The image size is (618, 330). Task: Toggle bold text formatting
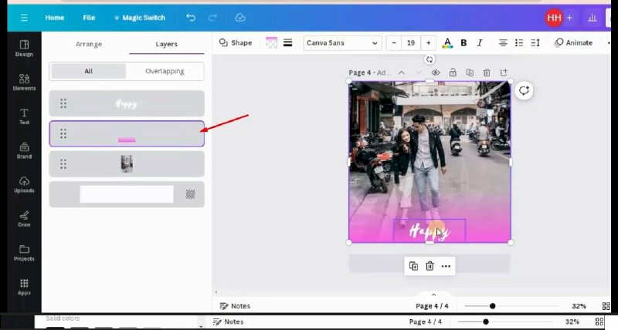pyautogui.click(x=463, y=43)
